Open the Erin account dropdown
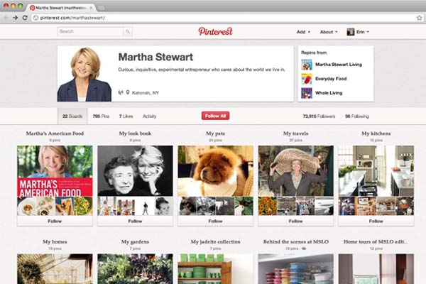 (358, 32)
